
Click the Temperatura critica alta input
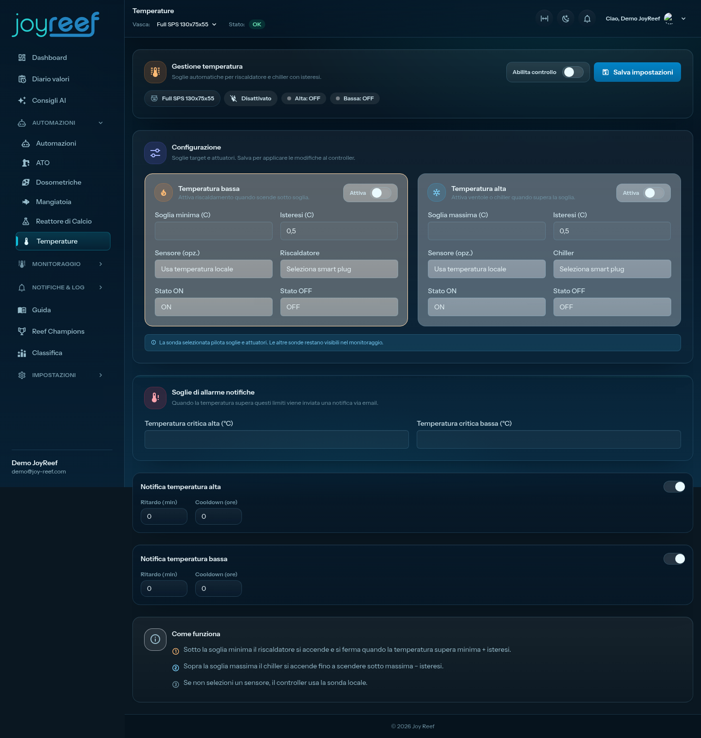pos(277,439)
